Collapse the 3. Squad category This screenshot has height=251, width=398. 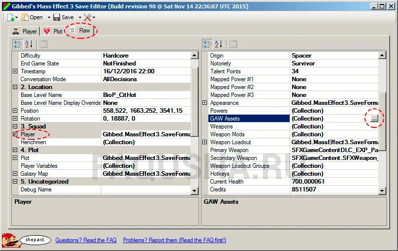pos(15,126)
